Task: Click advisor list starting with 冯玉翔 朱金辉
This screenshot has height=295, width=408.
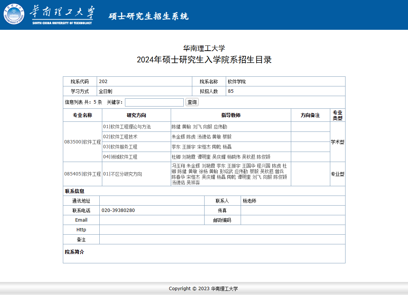Action: click(229, 174)
